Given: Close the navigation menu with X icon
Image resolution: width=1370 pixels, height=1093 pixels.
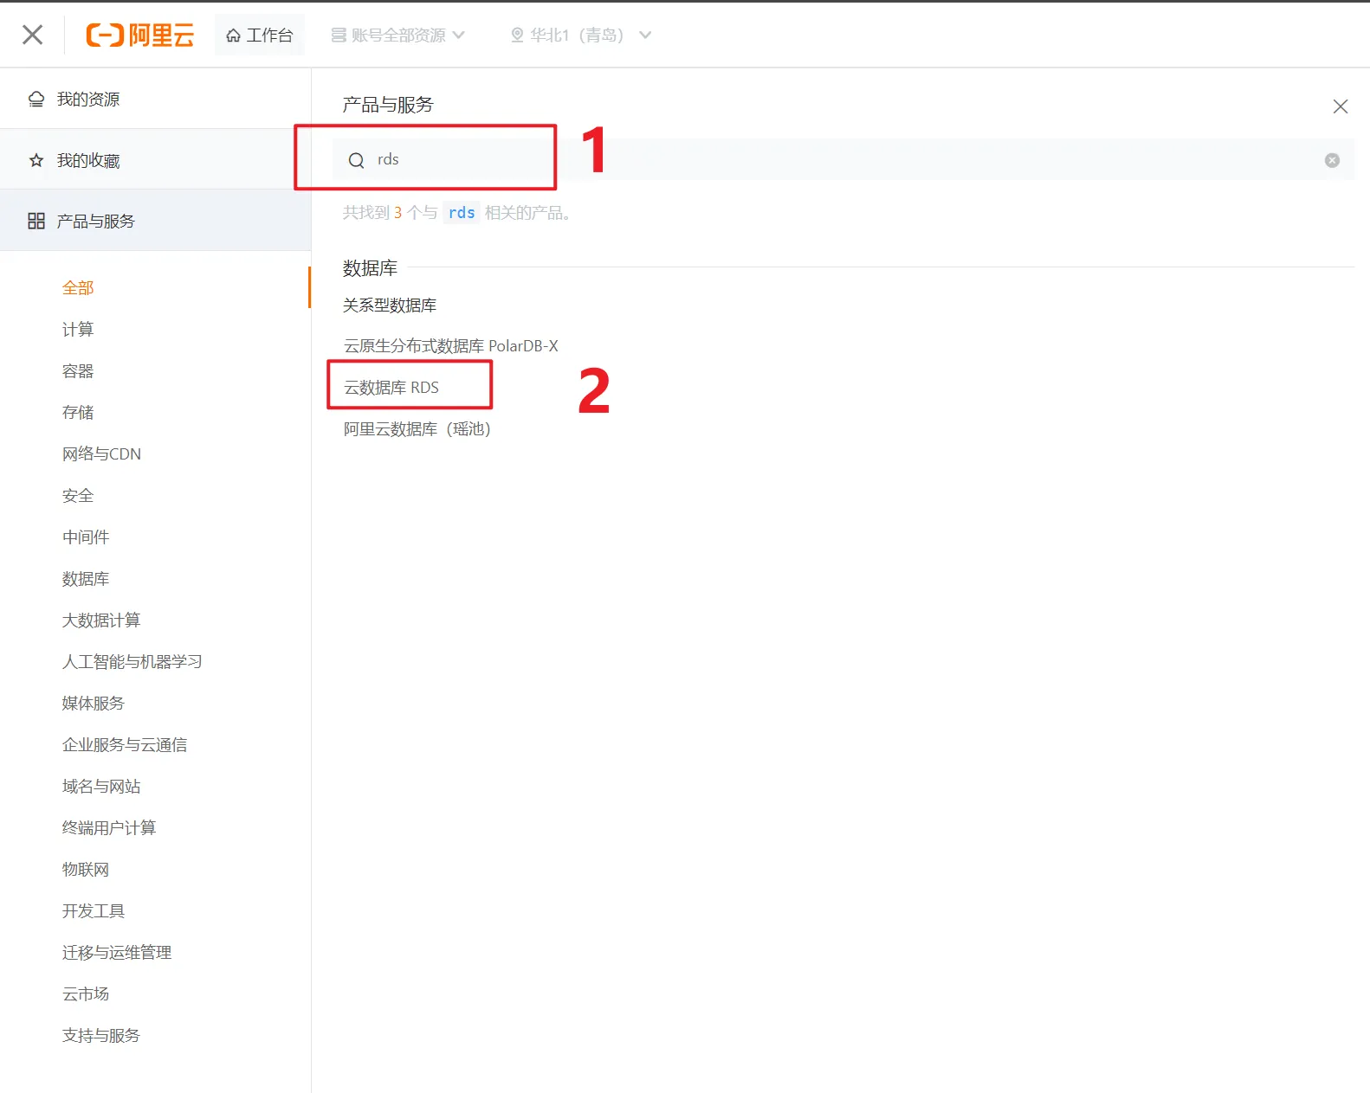Looking at the screenshot, I should (x=33, y=35).
